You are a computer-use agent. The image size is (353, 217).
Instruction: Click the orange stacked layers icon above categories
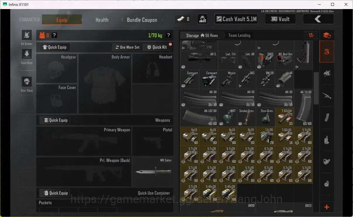[x=327, y=35]
